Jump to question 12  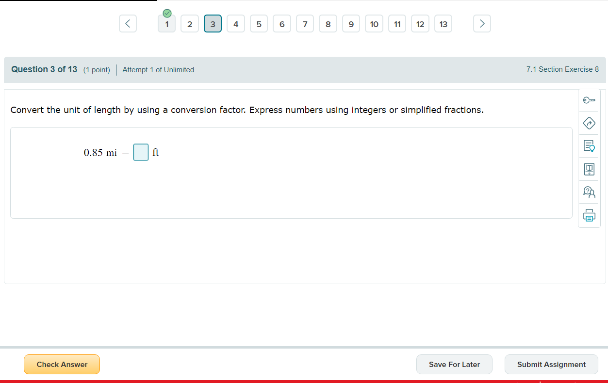(420, 24)
